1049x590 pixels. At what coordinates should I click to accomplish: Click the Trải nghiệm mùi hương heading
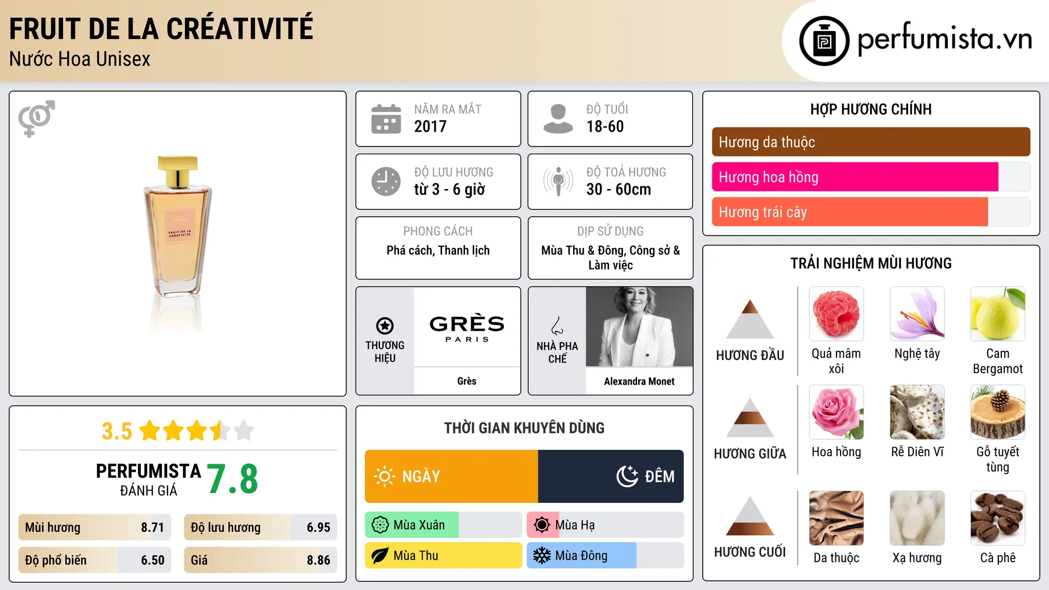871,263
